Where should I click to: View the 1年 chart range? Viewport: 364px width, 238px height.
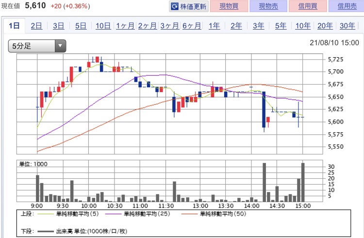pos(214,26)
